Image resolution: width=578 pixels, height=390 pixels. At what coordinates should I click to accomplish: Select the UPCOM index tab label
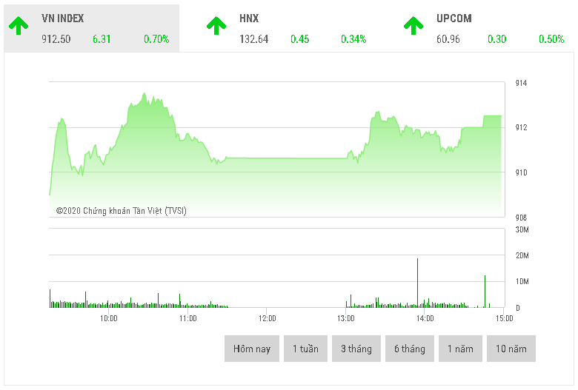click(454, 19)
